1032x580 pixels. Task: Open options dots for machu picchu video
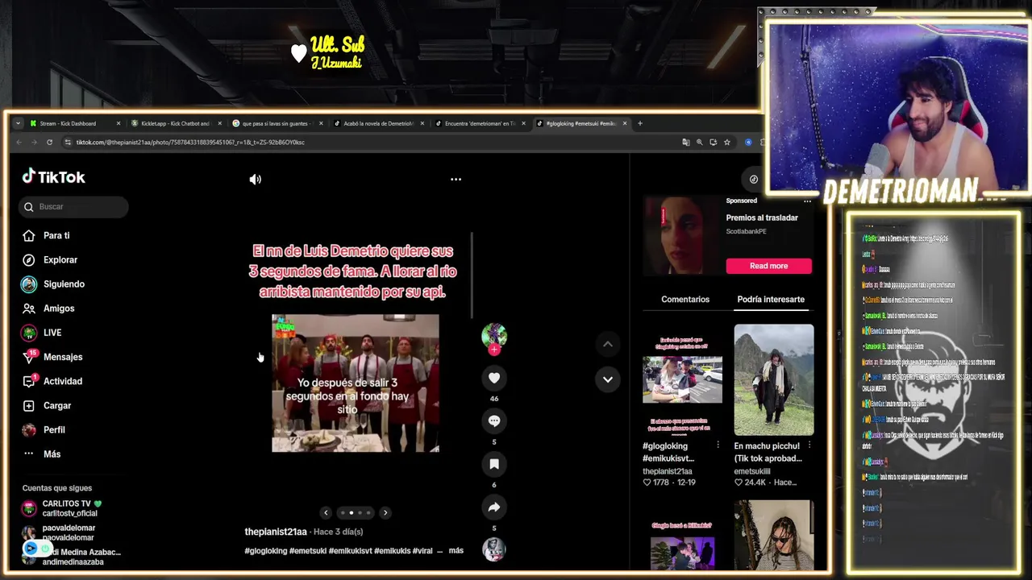pyautogui.click(x=809, y=445)
